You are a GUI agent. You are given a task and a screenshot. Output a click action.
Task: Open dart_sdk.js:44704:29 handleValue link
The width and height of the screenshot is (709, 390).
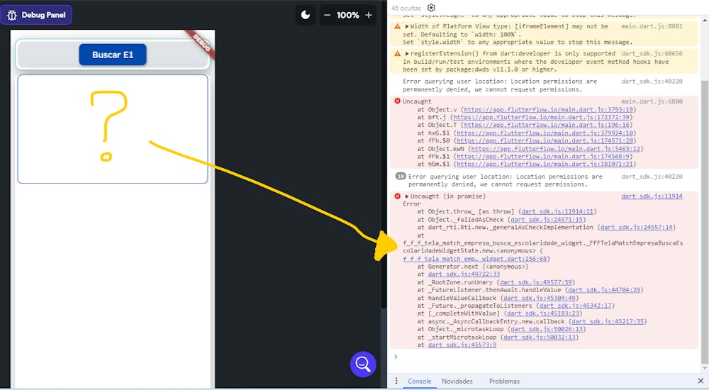[604, 290]
